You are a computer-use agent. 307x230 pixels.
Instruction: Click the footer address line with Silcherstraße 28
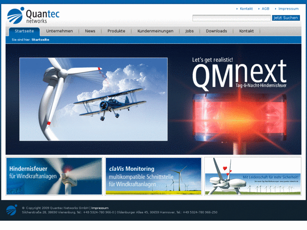tap(120, 212)
